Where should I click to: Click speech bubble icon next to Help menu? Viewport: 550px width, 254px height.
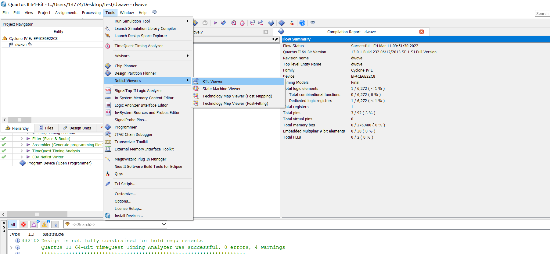tap(154, 12)
